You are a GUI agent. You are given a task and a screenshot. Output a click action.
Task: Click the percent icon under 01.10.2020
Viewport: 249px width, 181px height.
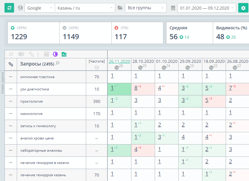tap(164, 68)
